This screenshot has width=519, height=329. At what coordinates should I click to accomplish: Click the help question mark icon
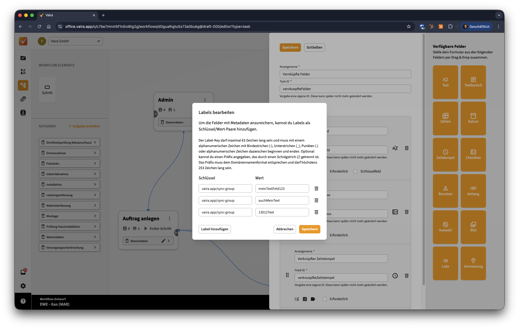23,301
